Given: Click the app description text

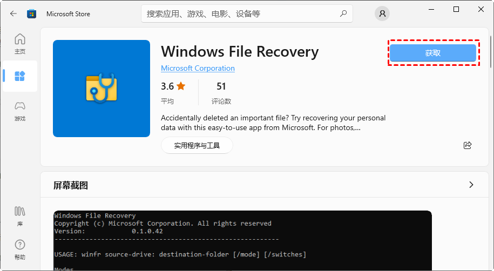Looking at the screenshot, I should pos(273,123).
